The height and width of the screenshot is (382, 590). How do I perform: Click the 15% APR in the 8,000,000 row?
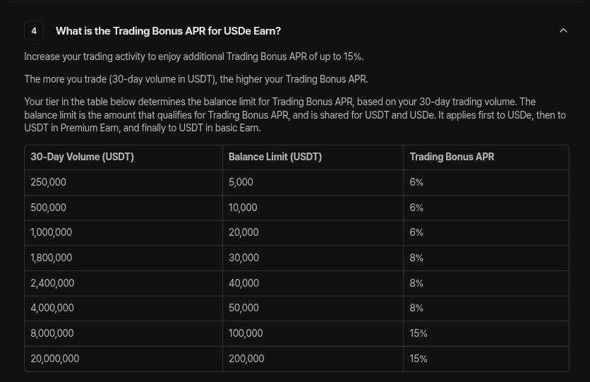coord(419,333)
